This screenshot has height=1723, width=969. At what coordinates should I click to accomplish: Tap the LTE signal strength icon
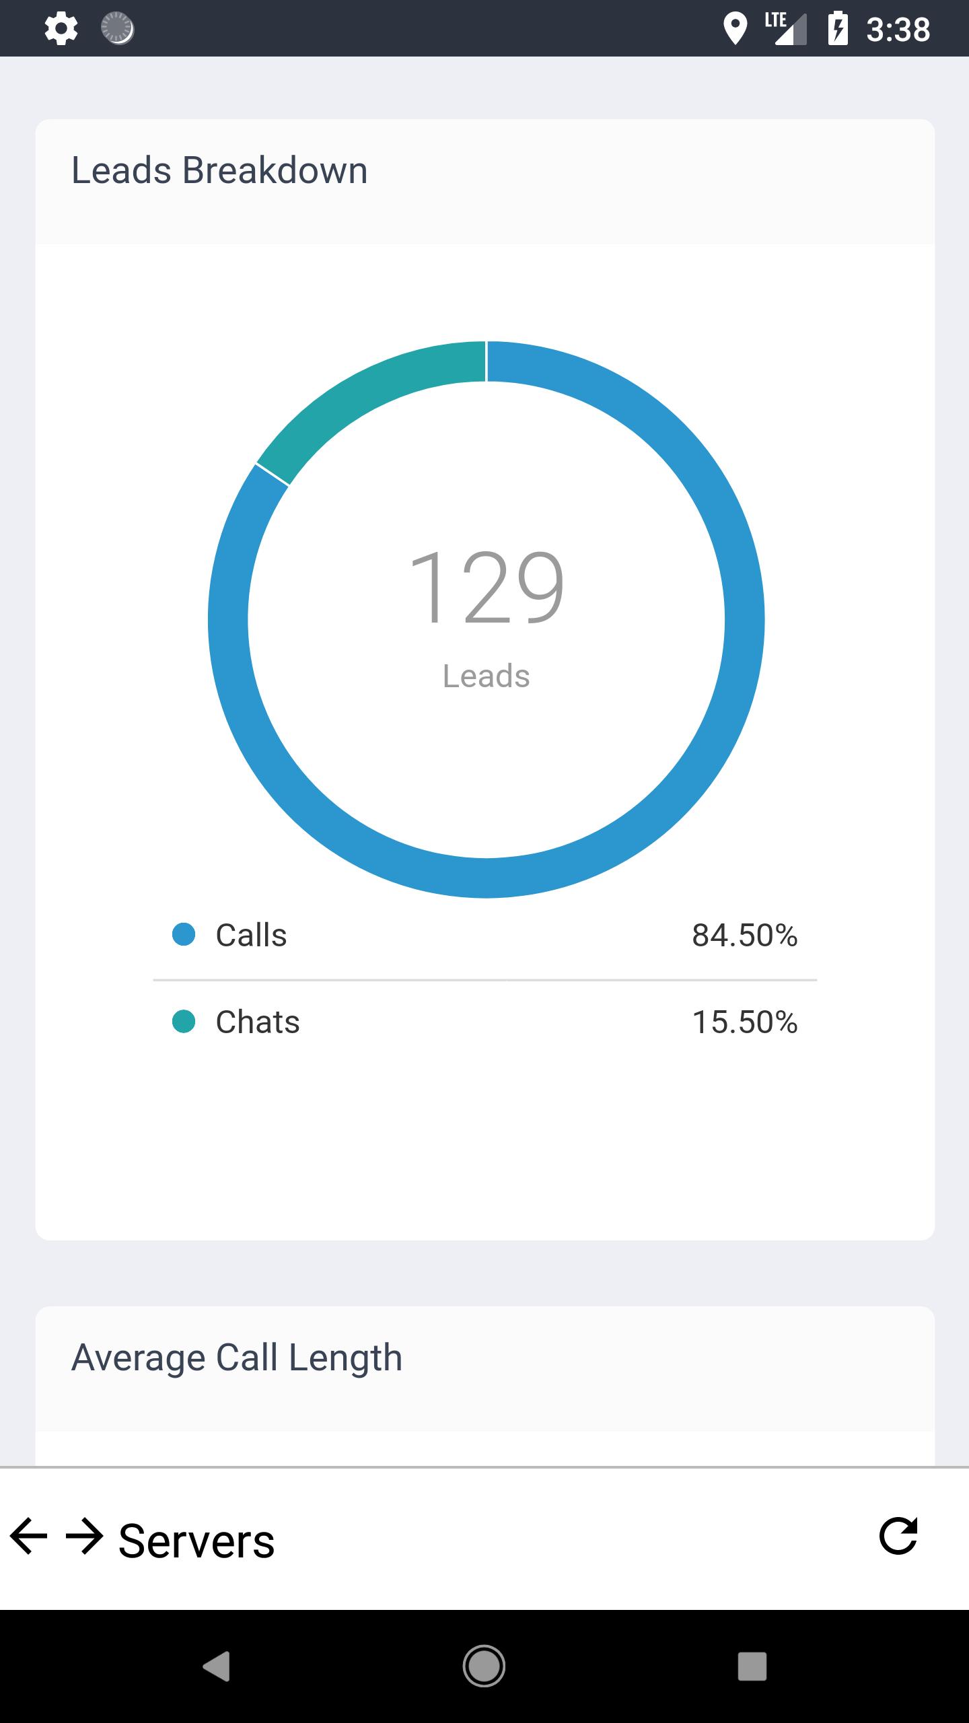[x=786, y=29]
